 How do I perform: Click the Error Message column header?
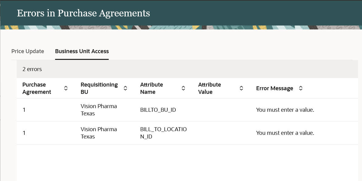(x=275, y=88)
